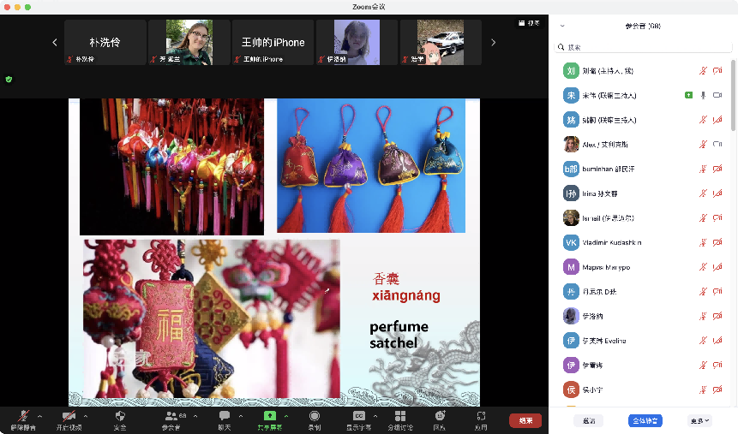The image size is (738, 434).
Task: Open the 更多 dropdown in participants panel
Action: click(x=699, y=420)
